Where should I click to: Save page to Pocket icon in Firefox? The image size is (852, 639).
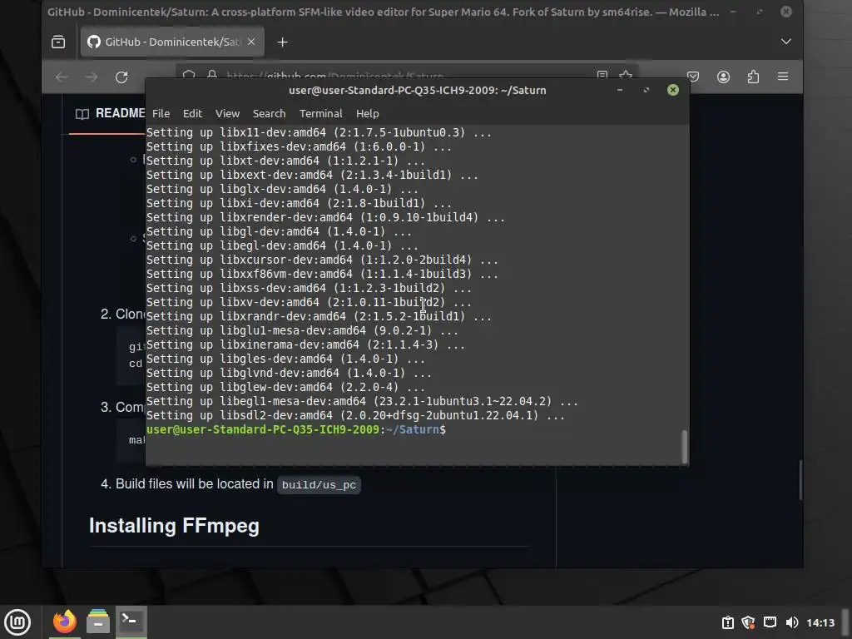point(693,77)
